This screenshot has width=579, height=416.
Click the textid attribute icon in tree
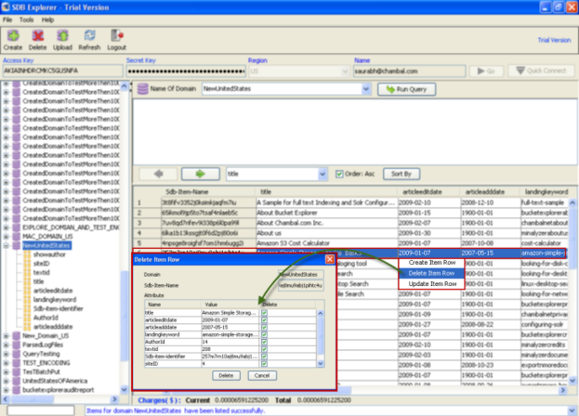(27, 273)
